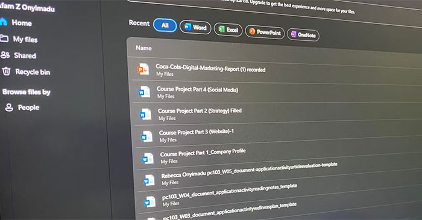Open Course Project Part 3 (Website)-1
Image resolution: width=422 pixels, height=220 pixels.
[x=196, y=132]
